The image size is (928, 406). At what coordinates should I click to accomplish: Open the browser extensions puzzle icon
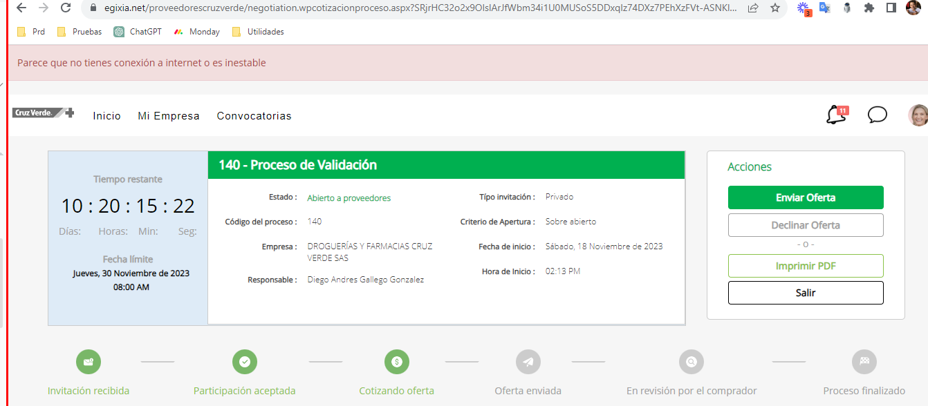pos(869,8)
